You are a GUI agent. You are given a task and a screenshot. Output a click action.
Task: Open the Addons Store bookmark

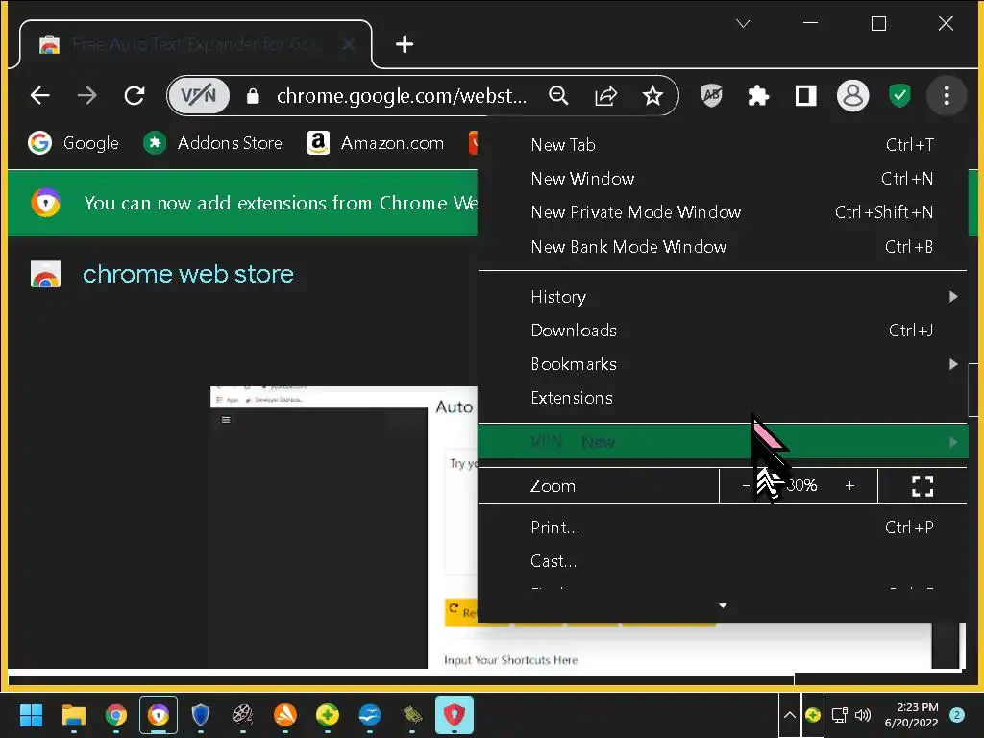(x=212, y=143)
